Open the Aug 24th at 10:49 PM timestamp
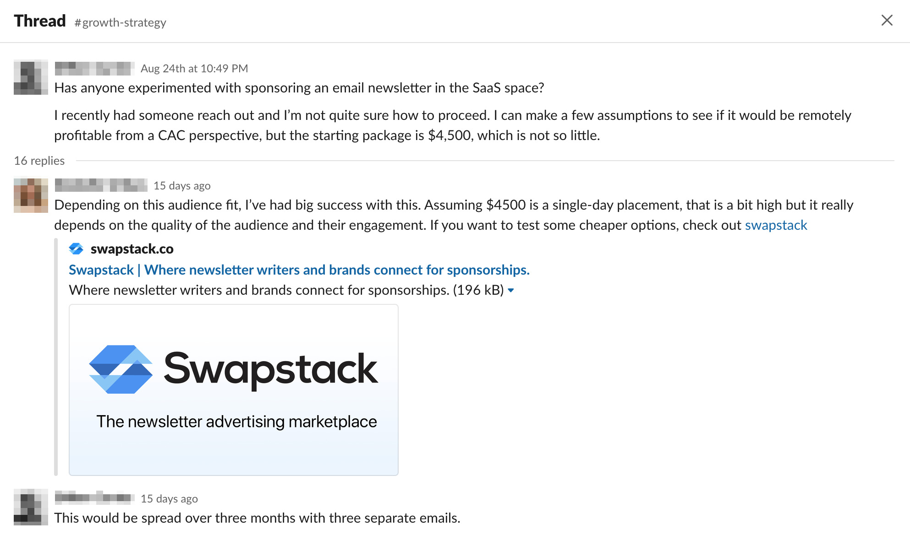Viewport: 910px width, 535px height. click(194, 69)
